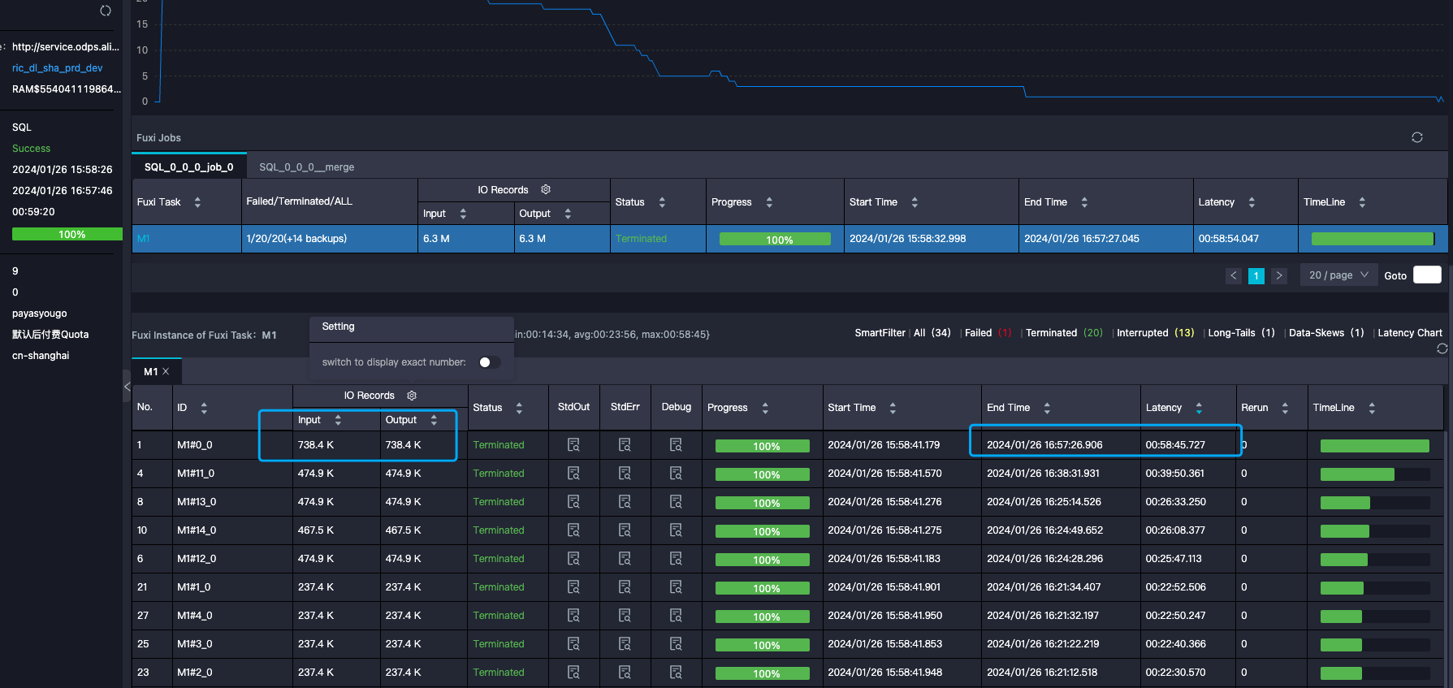
Task: Open StdOut log for M1#0_0
Action: (573, 444)
